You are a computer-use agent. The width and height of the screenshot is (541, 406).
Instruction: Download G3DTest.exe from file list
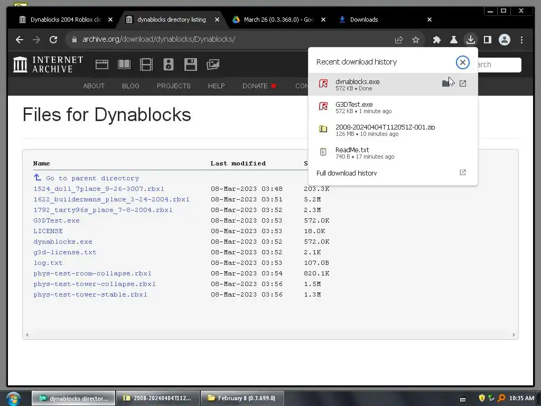point(57,220)
